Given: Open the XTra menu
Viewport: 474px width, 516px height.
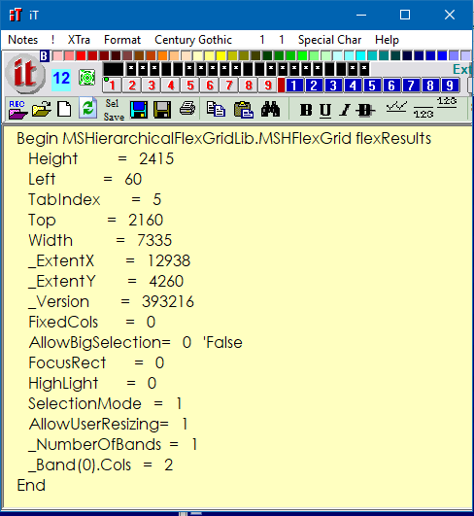Looking at the screenshot, I should click(79, 40).
